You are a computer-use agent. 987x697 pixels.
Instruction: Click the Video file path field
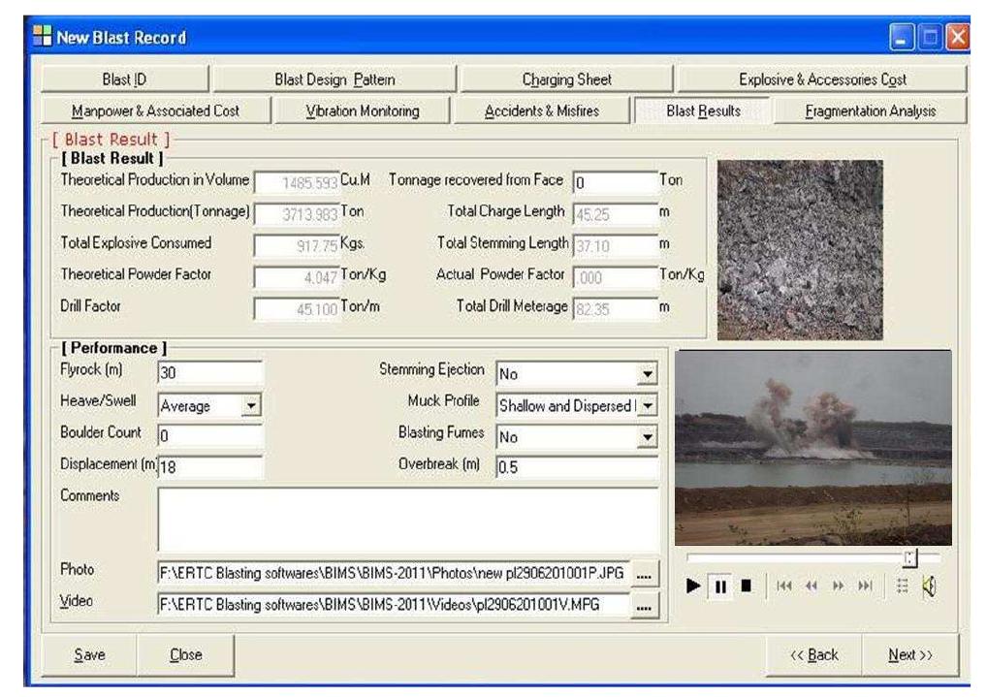[x=394, y=605]
